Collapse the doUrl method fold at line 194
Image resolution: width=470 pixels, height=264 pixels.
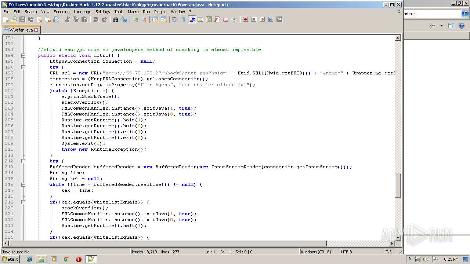pos(23,55)
